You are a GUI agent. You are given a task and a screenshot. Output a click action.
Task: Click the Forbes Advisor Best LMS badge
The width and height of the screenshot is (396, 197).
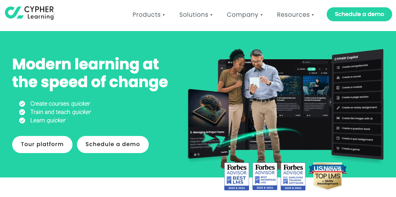[236, 176]
